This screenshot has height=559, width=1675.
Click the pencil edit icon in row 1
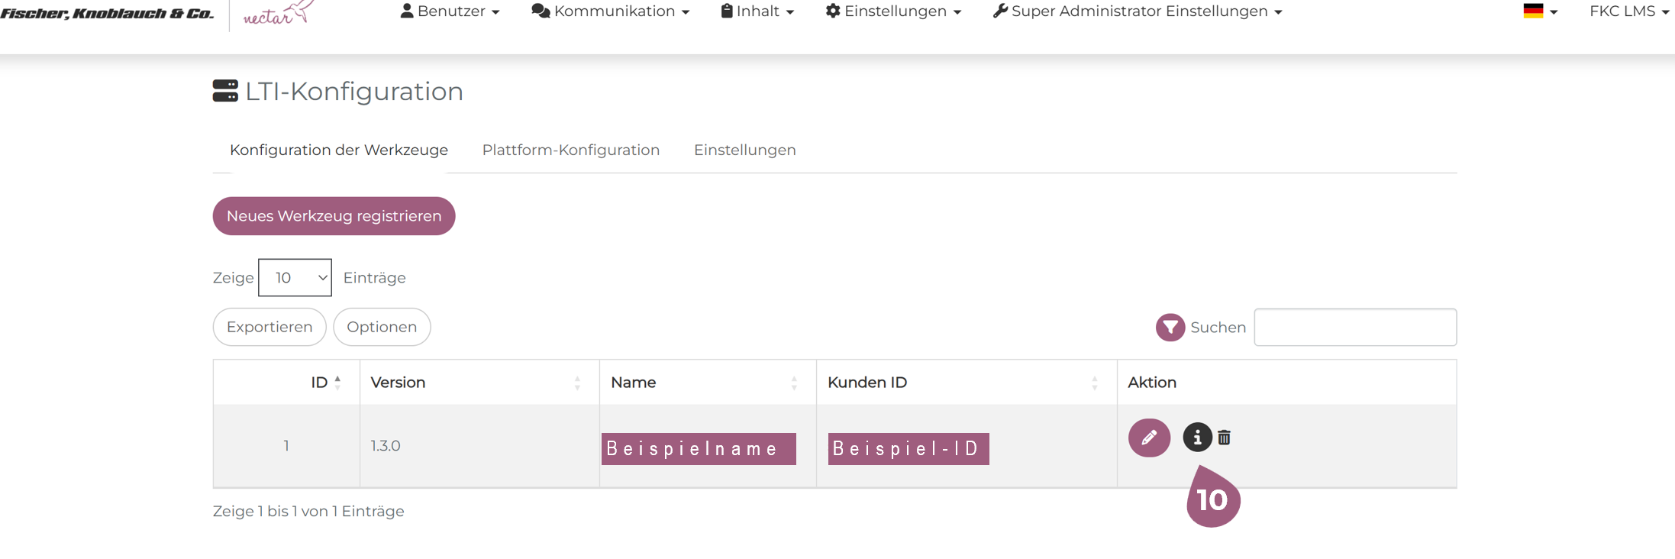click(1149, 438)
